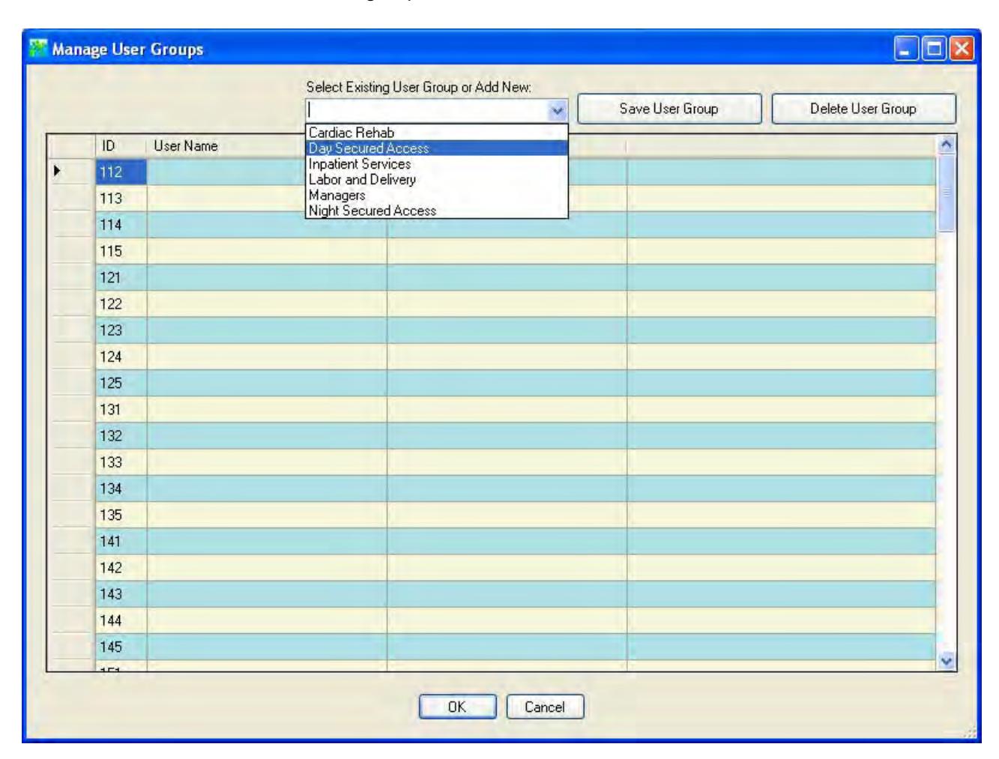This screenshot has width=999, height=759.
Task: Click the User Name cell in row 134
Action: click(x=267, y=489)
